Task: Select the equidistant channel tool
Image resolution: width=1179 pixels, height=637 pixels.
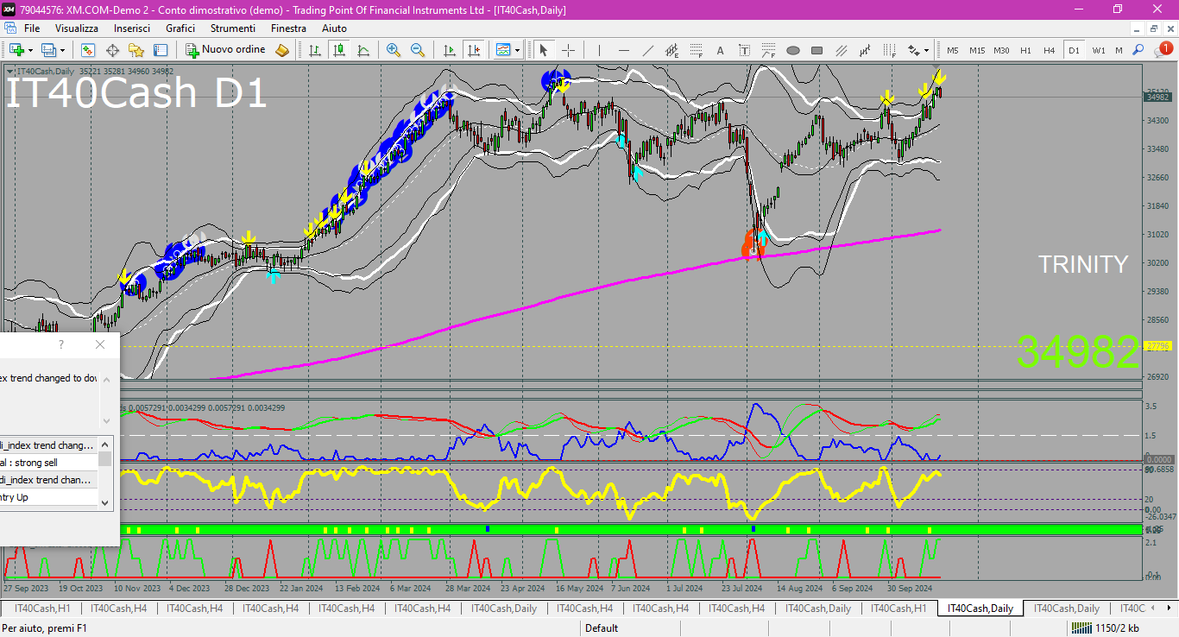Action: (672, 50)
